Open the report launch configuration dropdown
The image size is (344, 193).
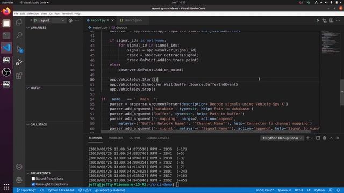point(52,20)
